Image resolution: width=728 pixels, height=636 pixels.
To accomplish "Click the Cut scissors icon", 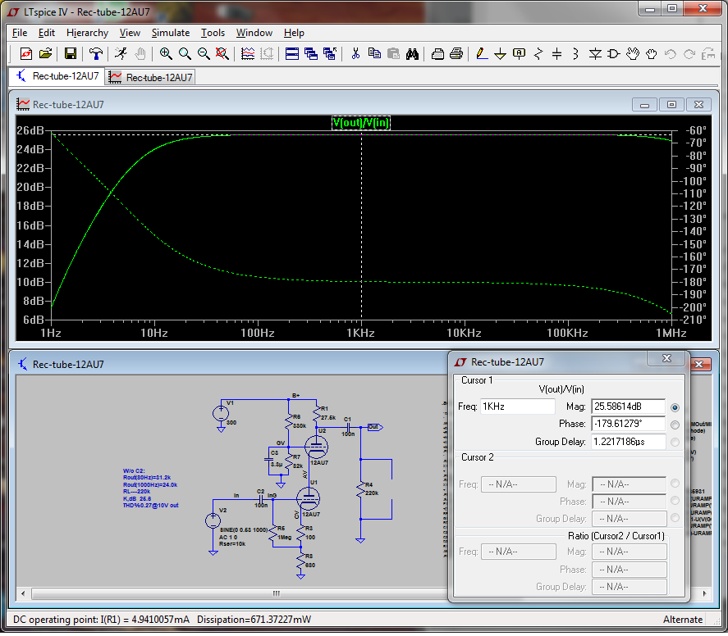I will (x=355, y=54).
